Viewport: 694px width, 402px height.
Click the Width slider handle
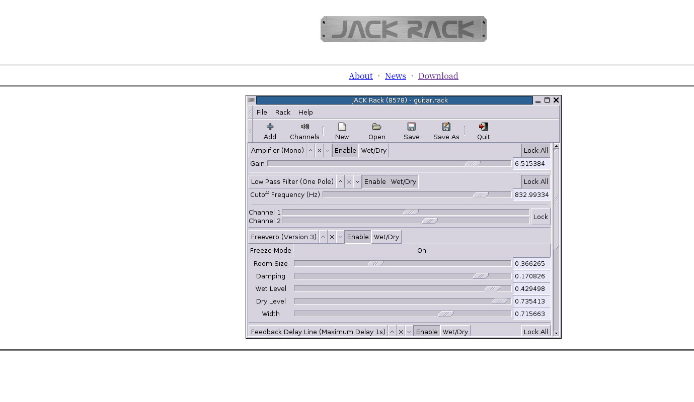(x=446, y=314)
